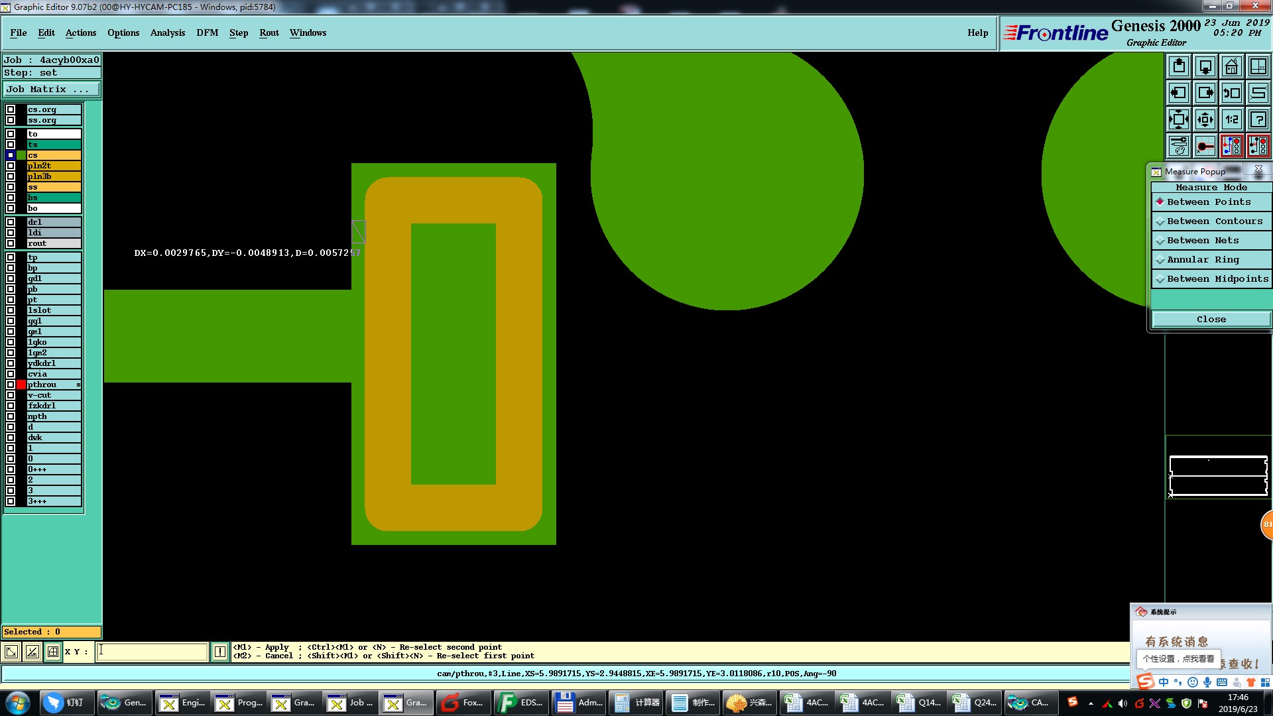Click the zoom home view icon

pos(1232,66)
